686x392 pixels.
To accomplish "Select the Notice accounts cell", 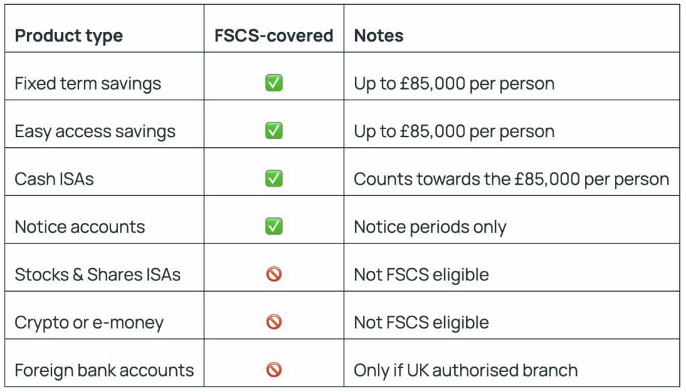I will (79, 227).
